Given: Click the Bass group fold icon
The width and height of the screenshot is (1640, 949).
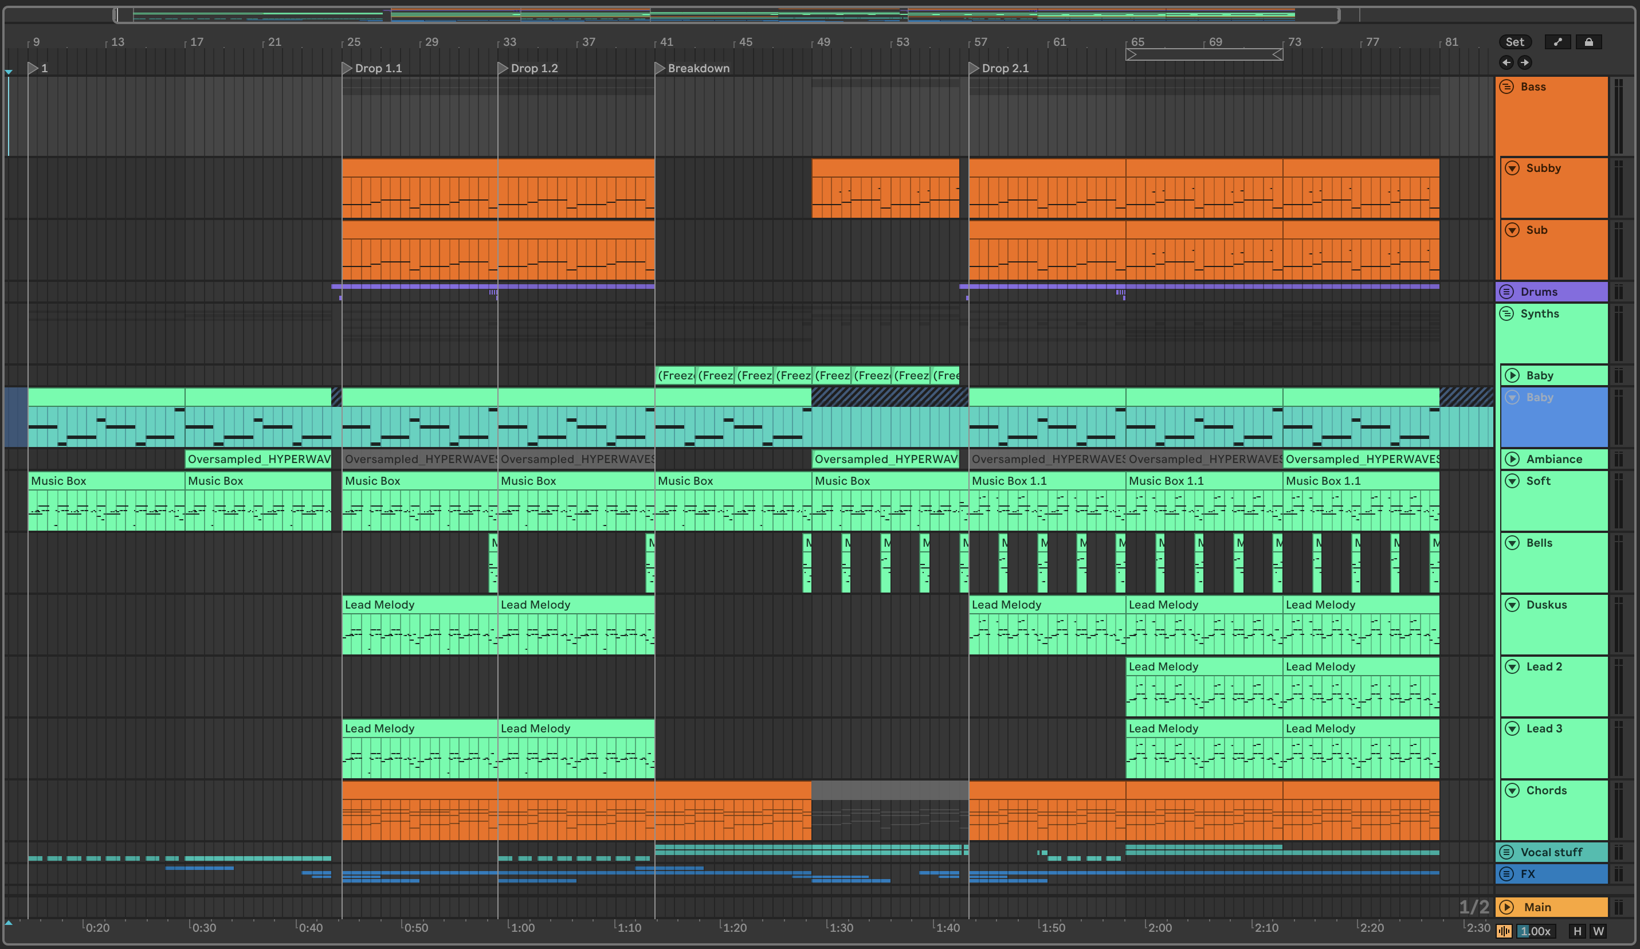Looking at the screenshot, I should click(x=1506, y=87).
